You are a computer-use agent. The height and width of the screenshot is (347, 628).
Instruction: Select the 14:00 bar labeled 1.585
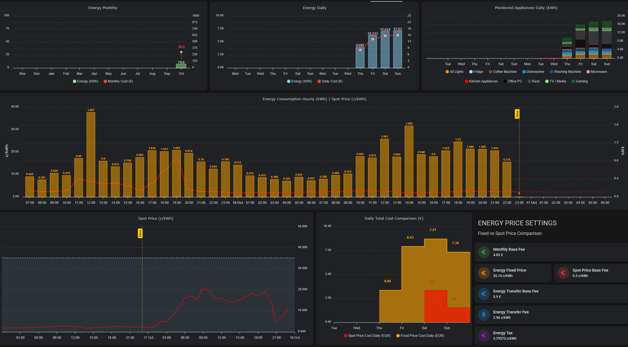409,161
